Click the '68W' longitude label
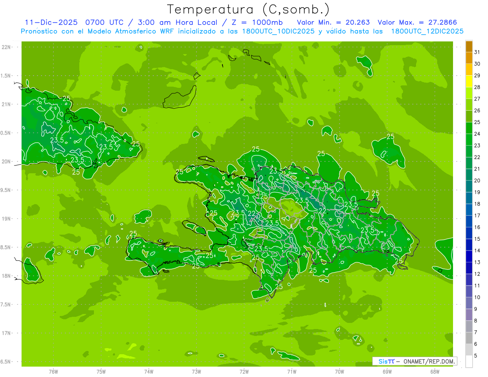Screen dimensions: 488x377 pos(435,372)
